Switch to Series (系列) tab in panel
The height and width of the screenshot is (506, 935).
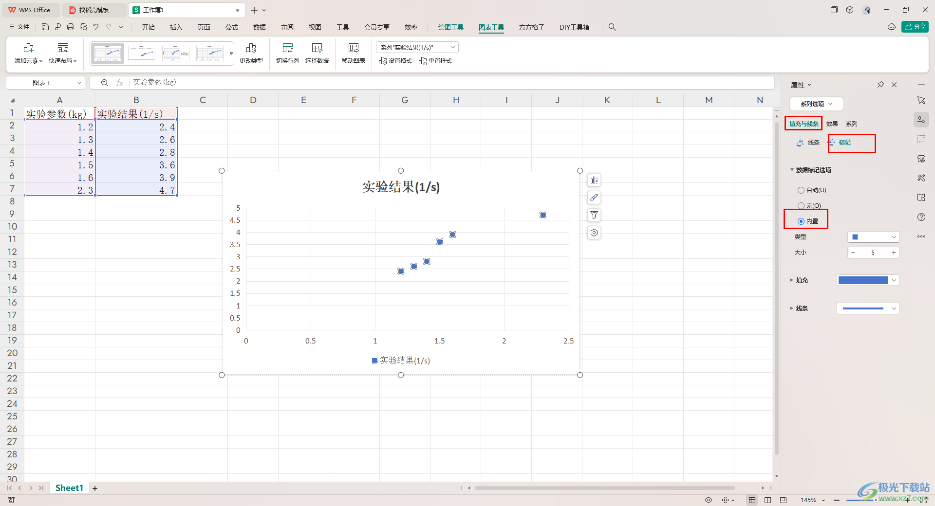pos(852,124)
